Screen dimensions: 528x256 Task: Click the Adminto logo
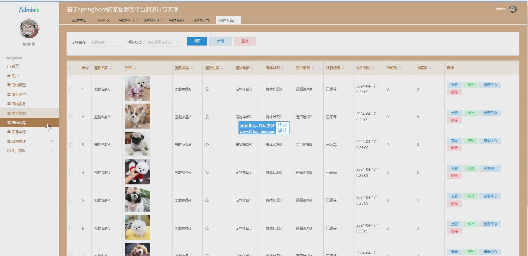[x=29, y=10]
